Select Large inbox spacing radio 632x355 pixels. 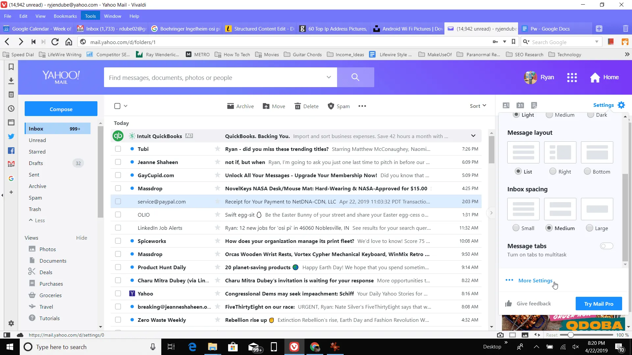tap(590, 228)
